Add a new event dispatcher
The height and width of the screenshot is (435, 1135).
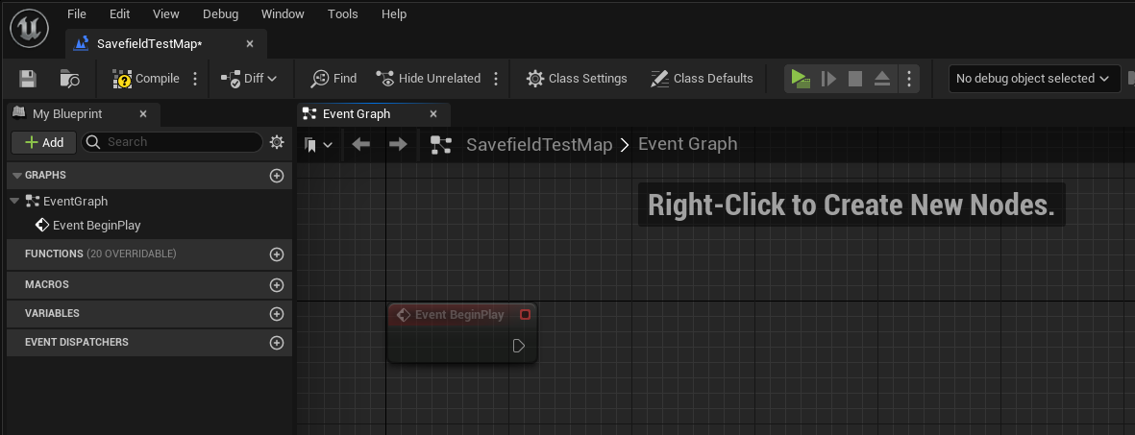point(277,343)
